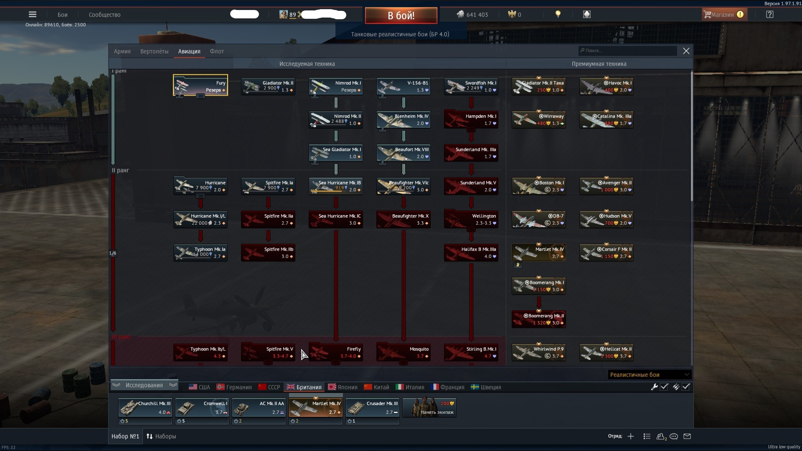This screenshot has height=451, width=802.
Task: Open the chat bubble icon
Action: [674, 436]
